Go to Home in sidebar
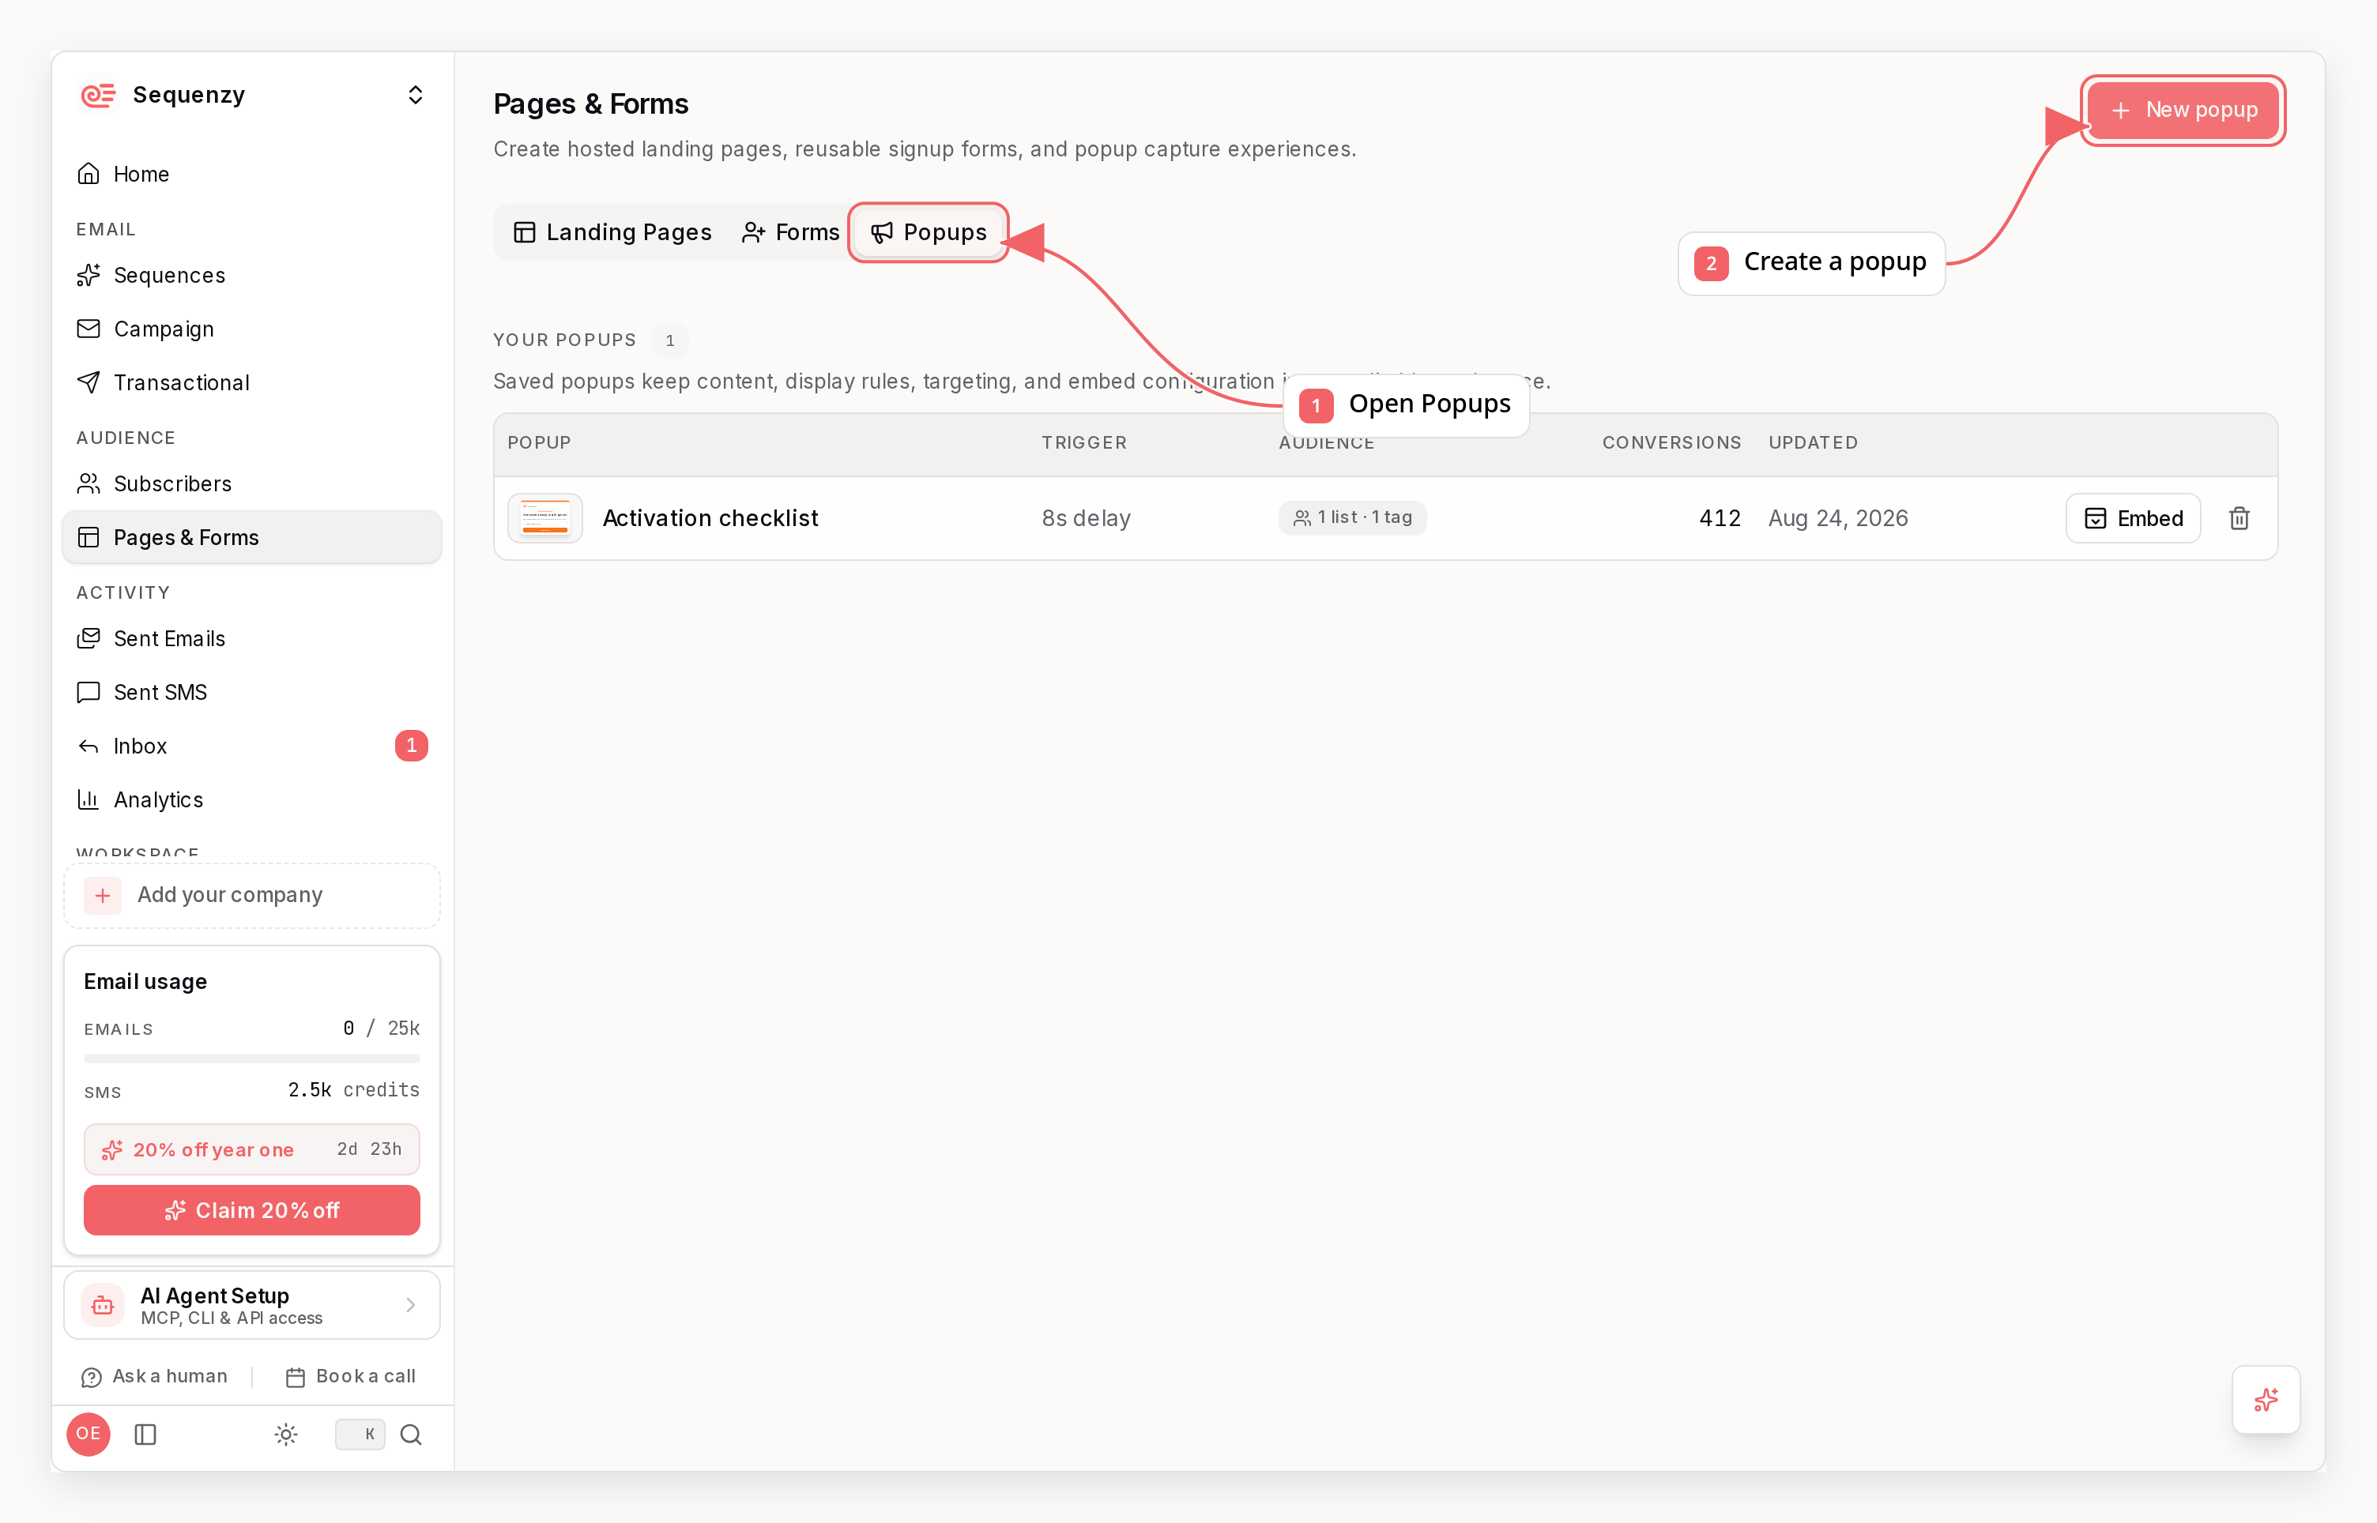The height and width of the screenshot is (1523, 2377). (x=252, y=174)
